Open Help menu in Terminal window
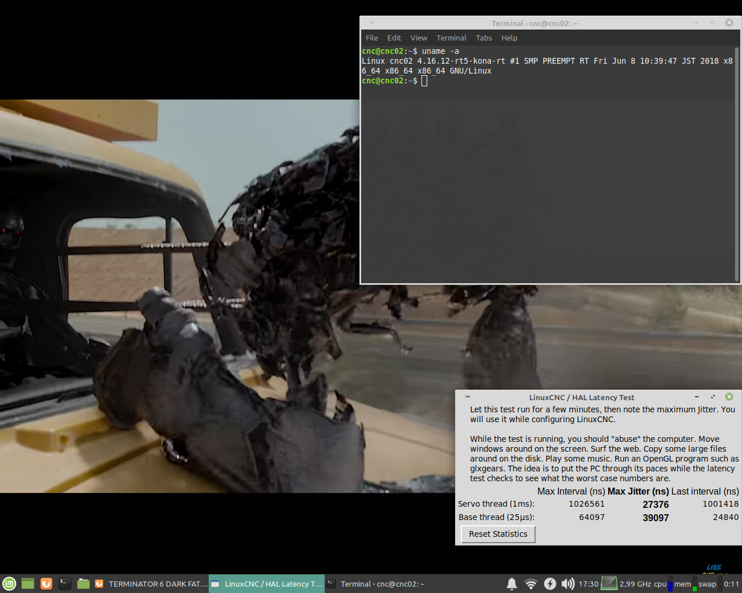The image size is (742, 593). click(509, 38)
